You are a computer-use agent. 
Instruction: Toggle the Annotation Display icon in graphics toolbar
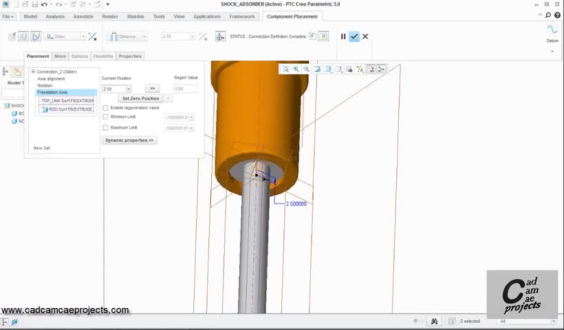[371, 69]
